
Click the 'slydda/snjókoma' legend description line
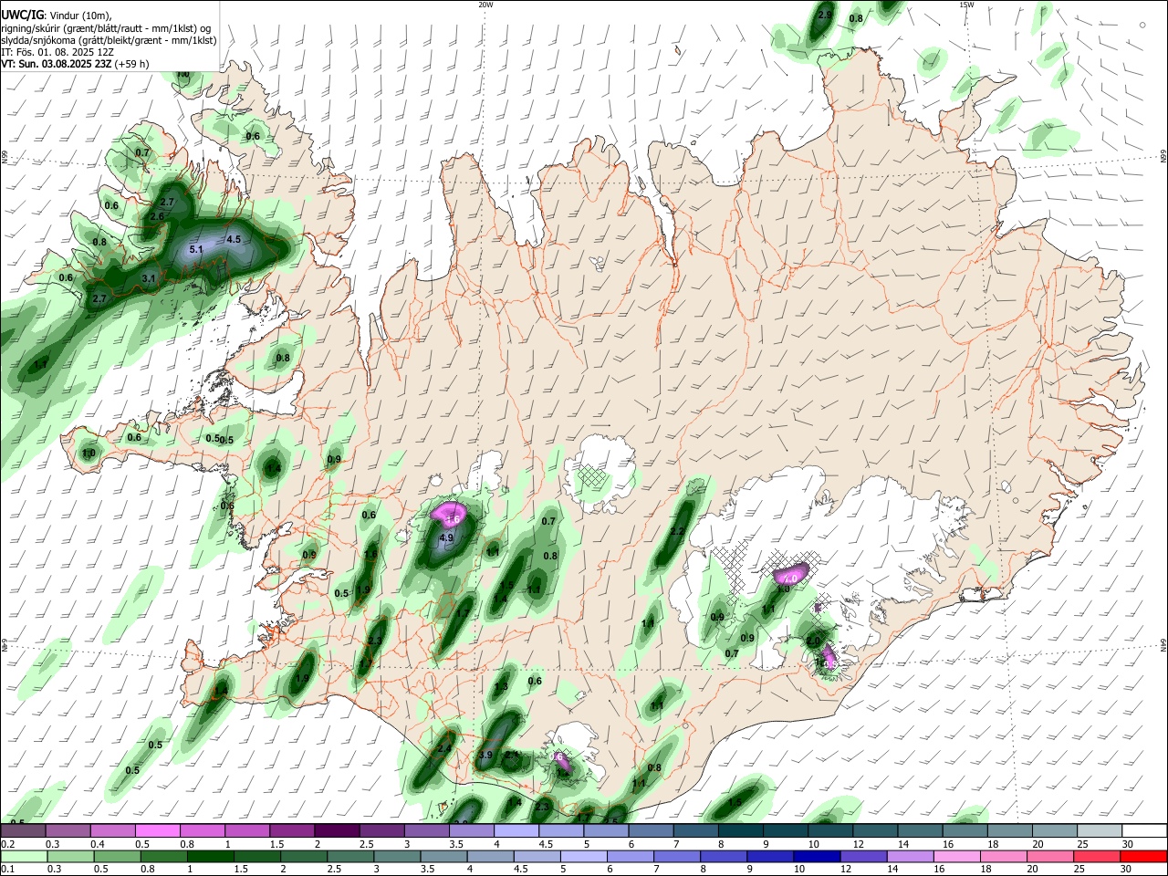(x=109, y=40)
